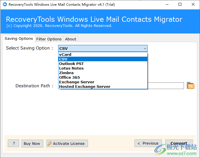Click the Destination Path input field
Image resolution: width=200 pixels, height=158 pixels.
(166, 86)
